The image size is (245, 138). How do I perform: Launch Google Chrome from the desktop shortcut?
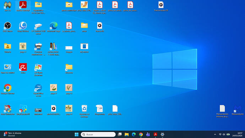(8, 89)
